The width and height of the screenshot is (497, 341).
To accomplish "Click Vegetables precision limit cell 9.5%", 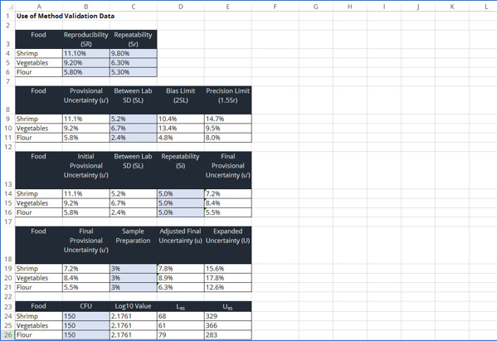I will (x=228, y=129).
